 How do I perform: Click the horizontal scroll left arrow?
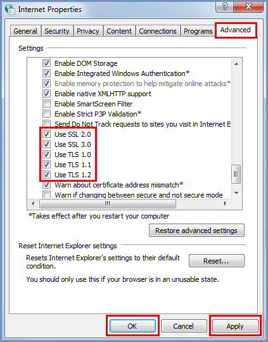click(x=33, y=203)
